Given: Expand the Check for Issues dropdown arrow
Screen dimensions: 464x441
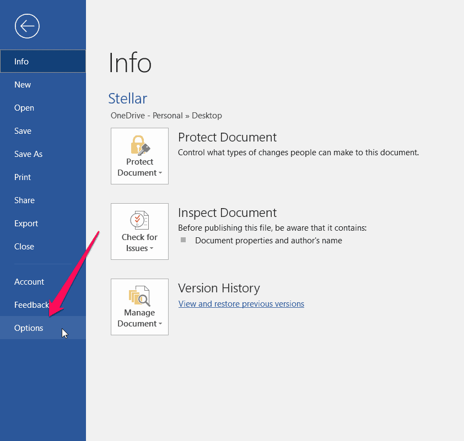Looking at the screenshot, I should click(152, 249).
